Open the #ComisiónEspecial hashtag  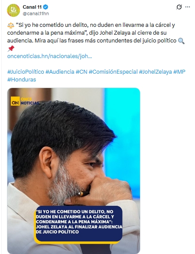tap(113, 72)
